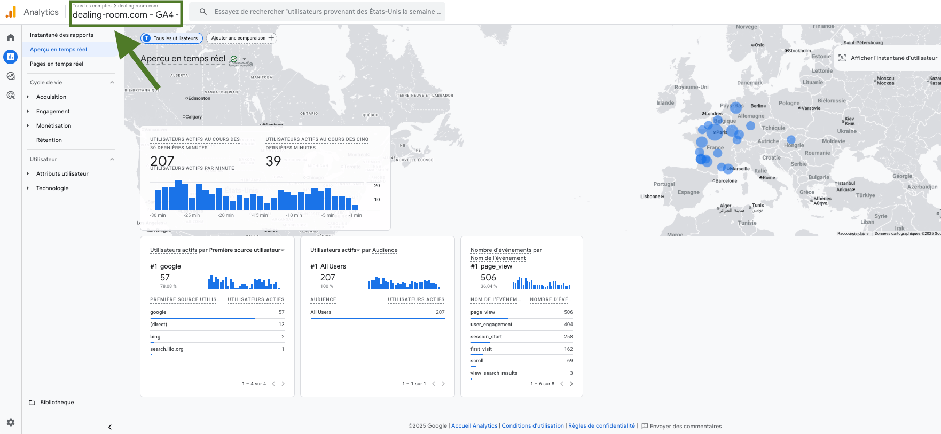941x434 pixels.
Task: Go to previous page in Audience card
Action: point(434,384)
